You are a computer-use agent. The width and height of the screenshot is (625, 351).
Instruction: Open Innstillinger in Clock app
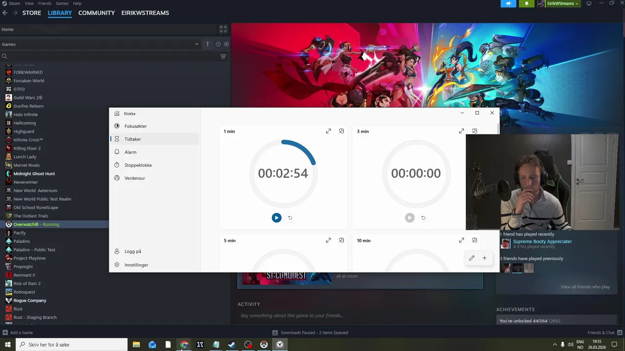[155, 265]
